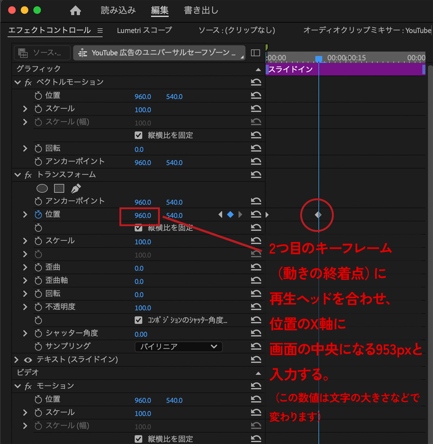This screenshot has height=444, width=433.
Task: Switch to the 書き出し workspace tab
Action: [x=201, y=10]
